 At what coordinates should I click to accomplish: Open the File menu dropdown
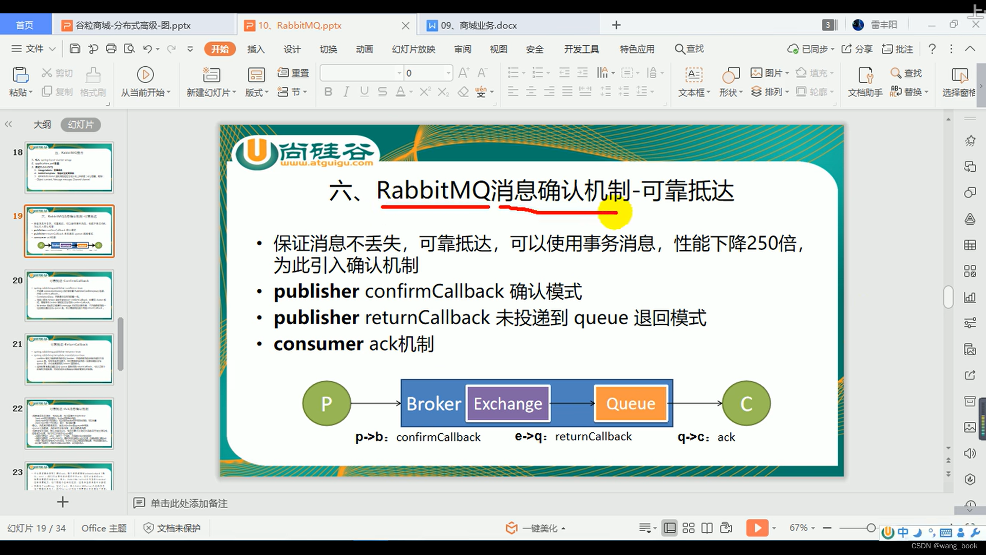click(33, 49)
